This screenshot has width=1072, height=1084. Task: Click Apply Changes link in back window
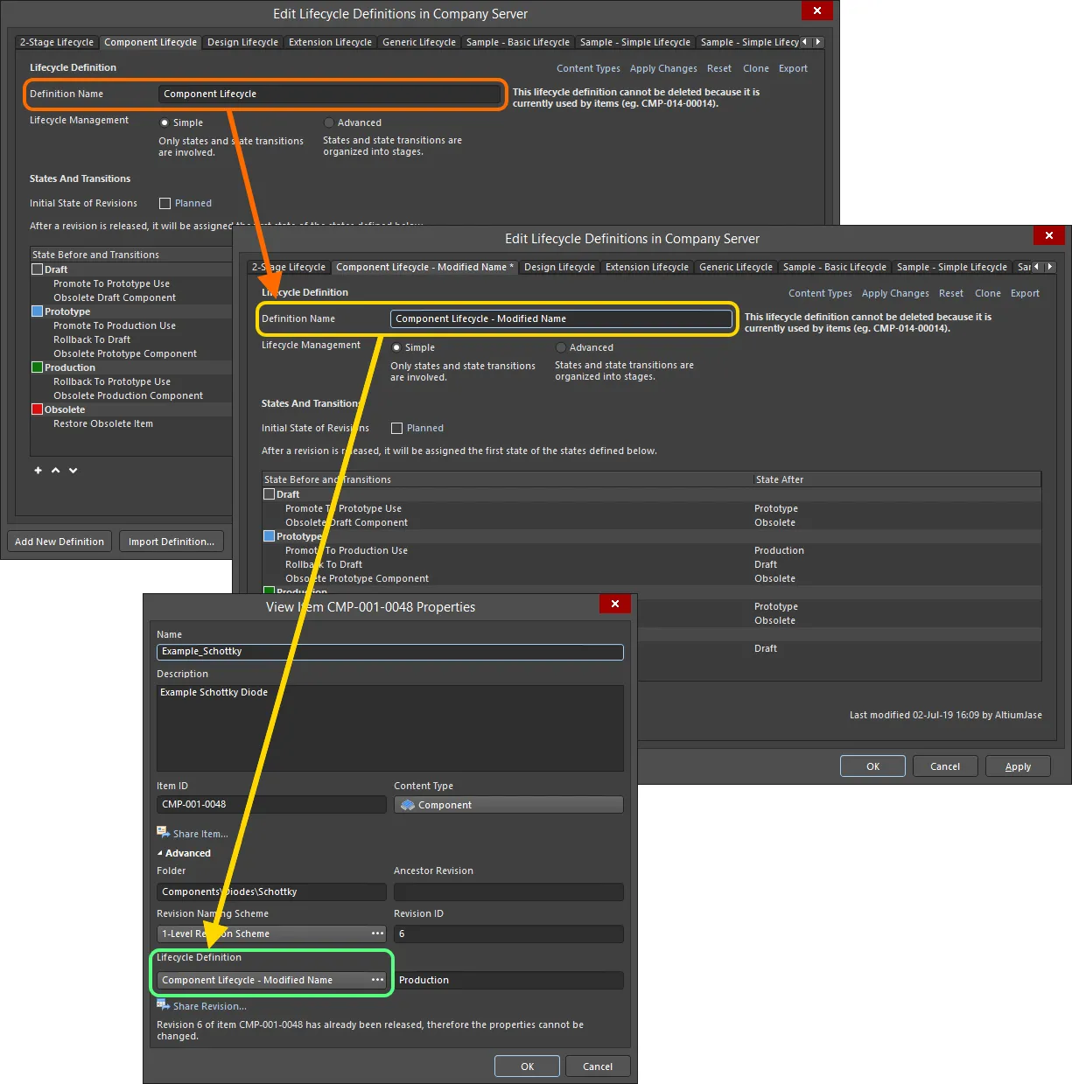pyautogui.click(x=663, y=68)
